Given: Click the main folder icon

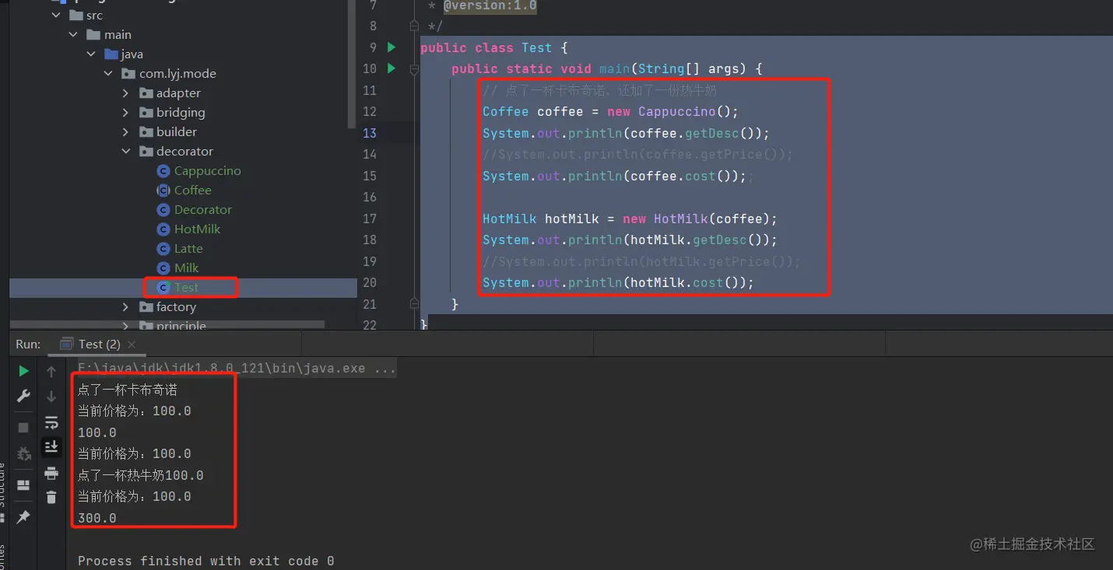Looking at the screenshot, I should (x=93, y=35).
